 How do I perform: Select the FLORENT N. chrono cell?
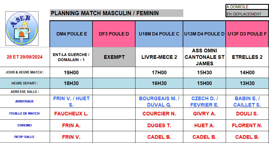coord(247,126)
